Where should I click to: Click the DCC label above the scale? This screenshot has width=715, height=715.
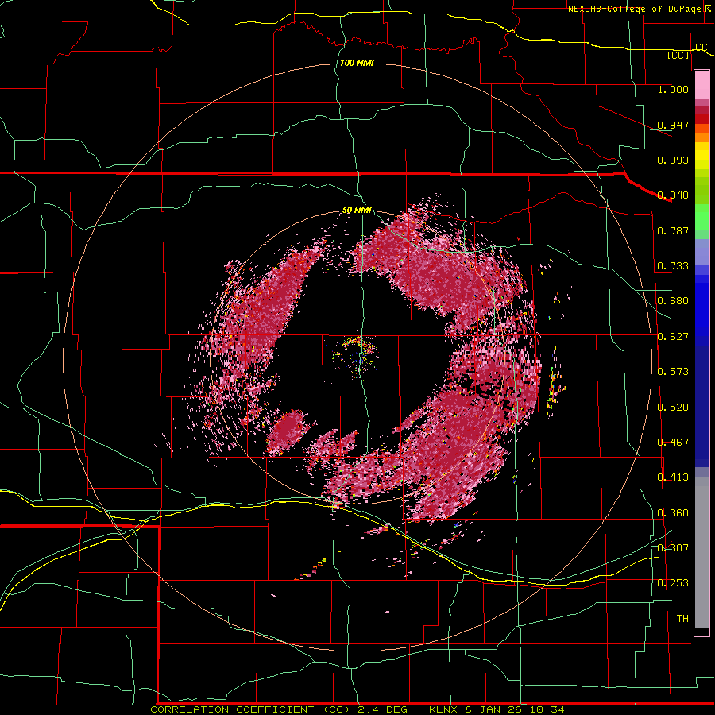point(698,48)
